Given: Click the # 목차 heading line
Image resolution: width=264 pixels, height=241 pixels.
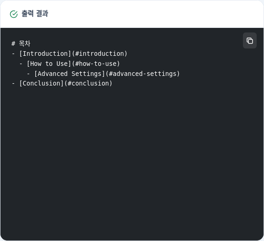Looking at the screenshot, I should tap(21, 43).
